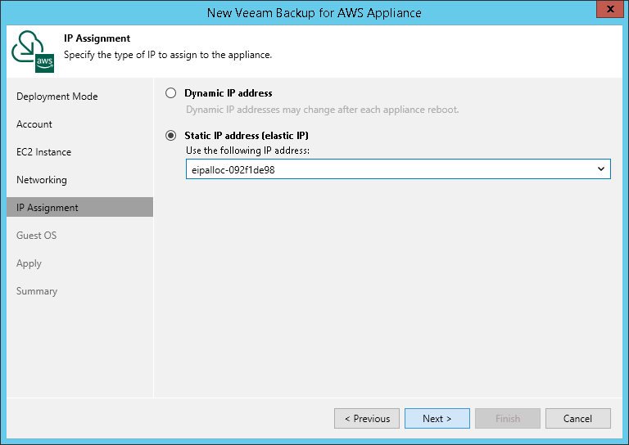This screenshot has height=445, width=629.
Task: Click the window title bar text
Action: pyautogui.click(x=314, y=13)
